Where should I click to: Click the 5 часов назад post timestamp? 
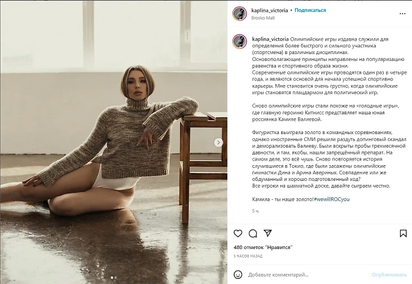248,256
